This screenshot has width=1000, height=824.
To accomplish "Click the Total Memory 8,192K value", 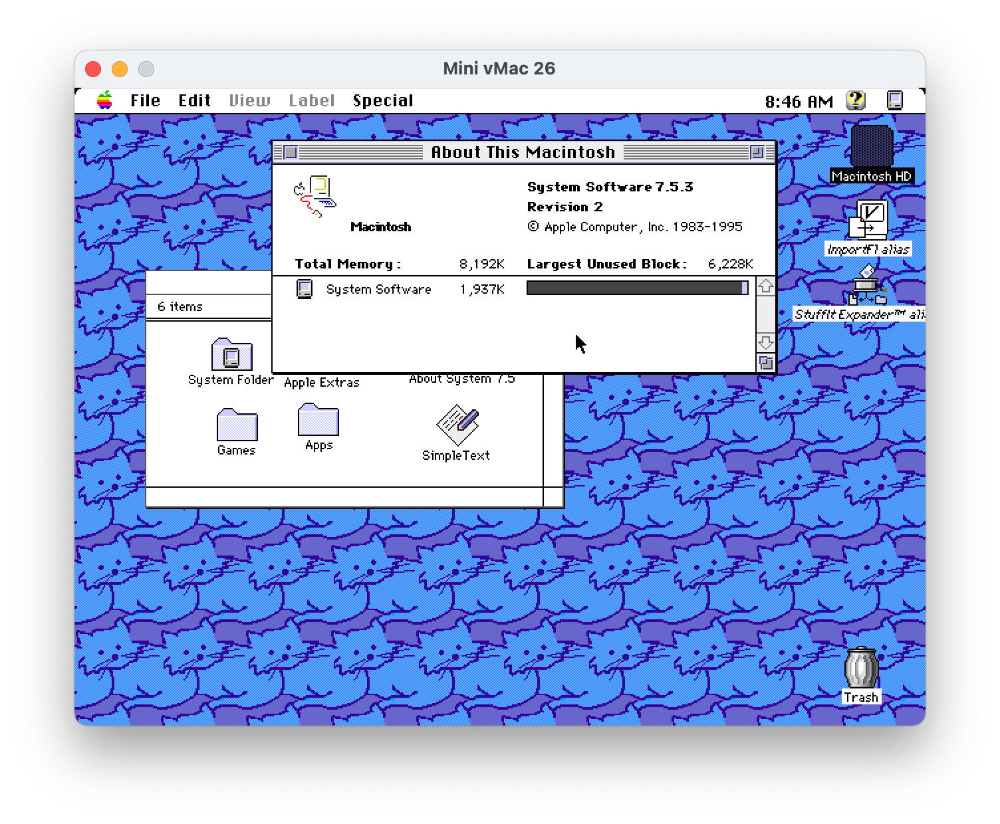I will [482, 264].
